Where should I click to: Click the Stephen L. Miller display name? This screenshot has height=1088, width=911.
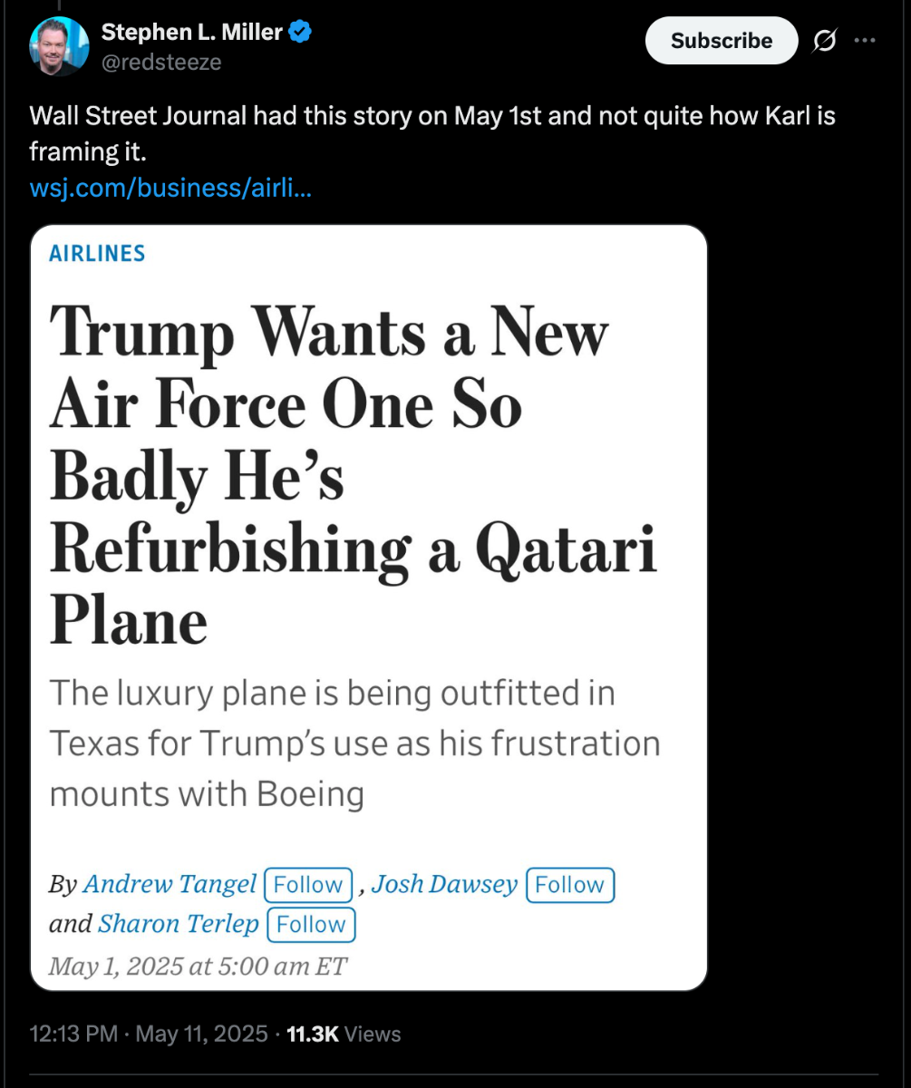[192, 33]
